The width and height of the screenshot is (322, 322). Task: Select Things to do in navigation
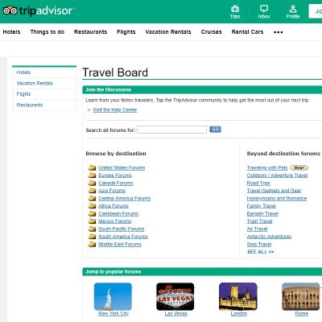click(x=47, y=32)
